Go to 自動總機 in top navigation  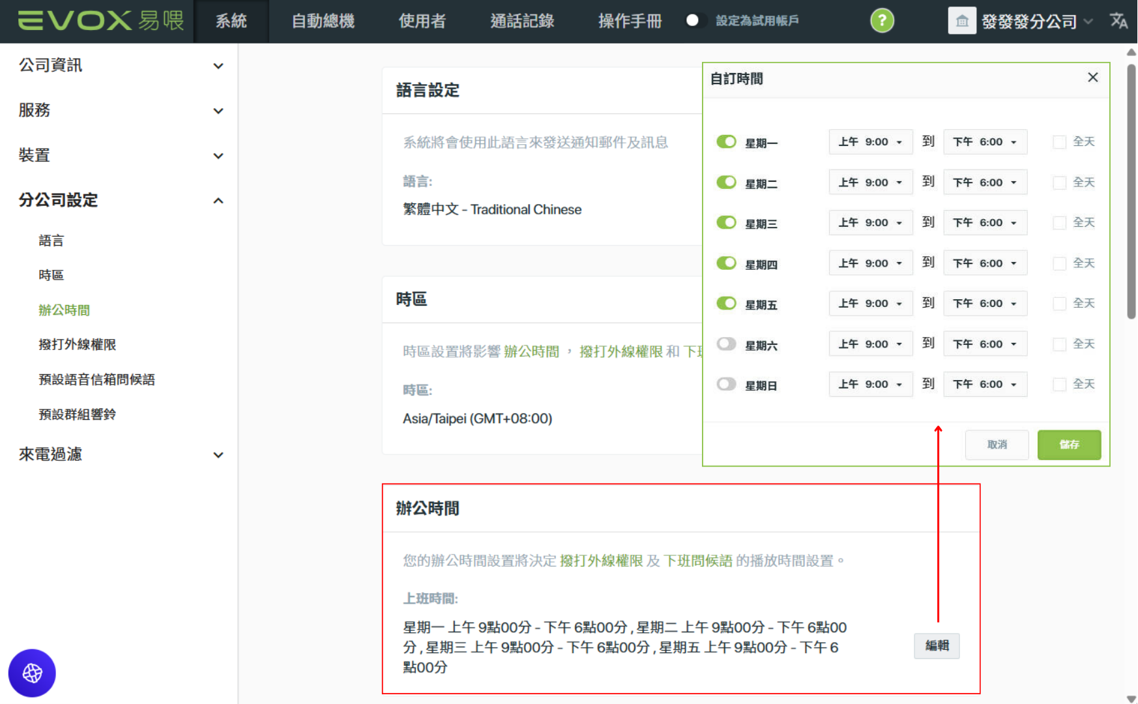tap(323, 21)
